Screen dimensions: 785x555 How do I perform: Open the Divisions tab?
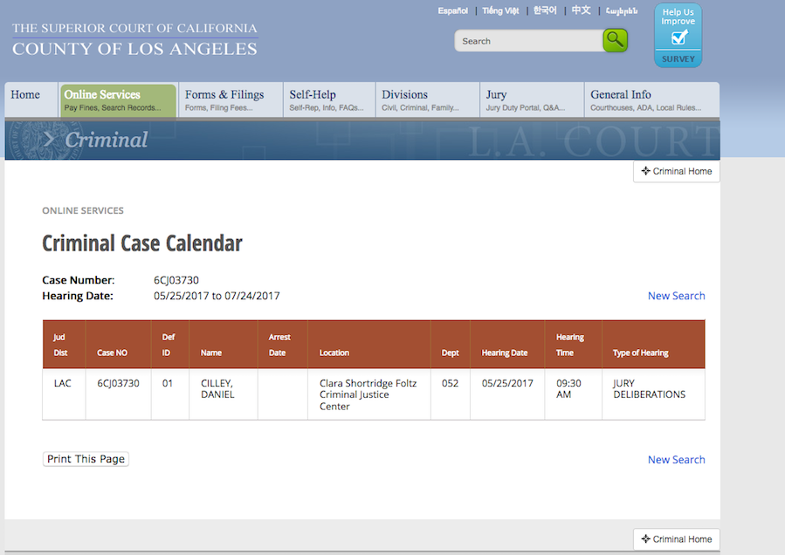(428, 99)
